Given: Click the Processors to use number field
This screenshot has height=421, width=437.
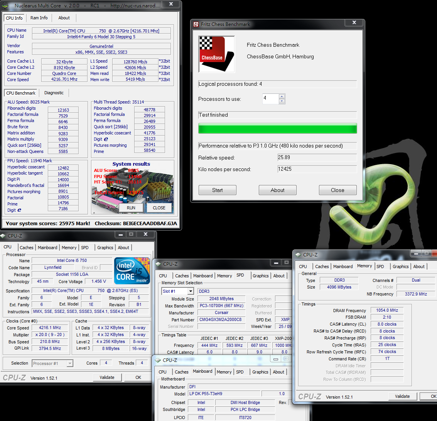Looking at the screenshot, I should [x=270, y=98].
